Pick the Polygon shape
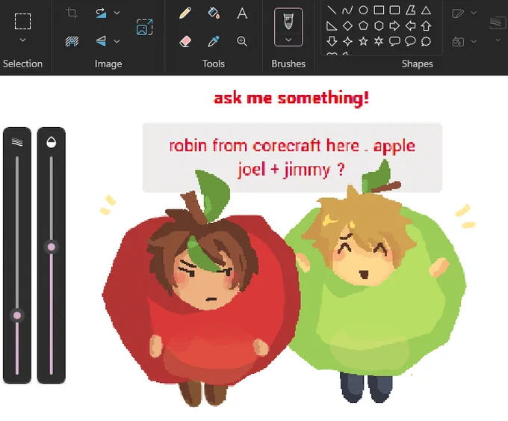This screenshot has width=508, height=421. (x=410, y=10)
